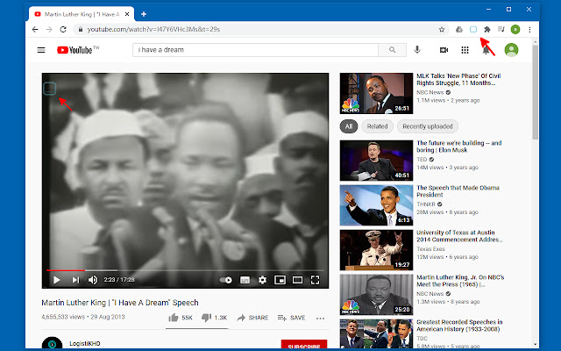
Task: Click the address bar URL
Action: 154,29
